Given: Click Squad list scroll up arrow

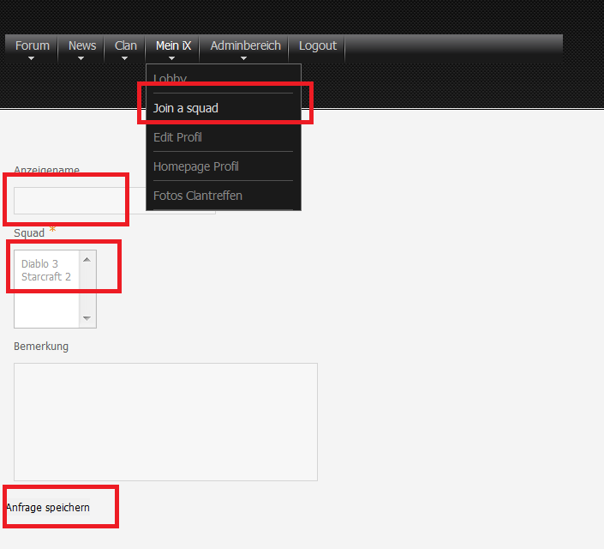Looking at the screenshot, I should pos(87,260).
